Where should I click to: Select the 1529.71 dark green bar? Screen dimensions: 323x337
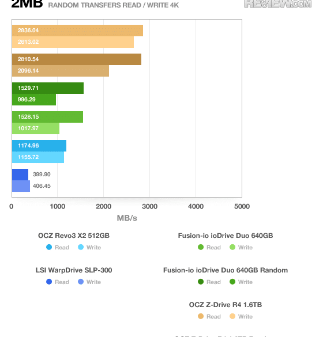point(48,88)
